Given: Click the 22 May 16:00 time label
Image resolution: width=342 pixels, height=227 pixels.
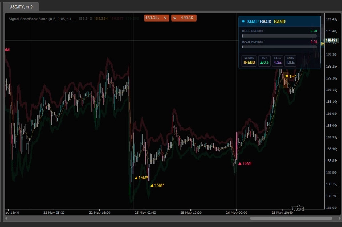Looking at the screenshot, I should pyautogui.click(x=100, y=213).
